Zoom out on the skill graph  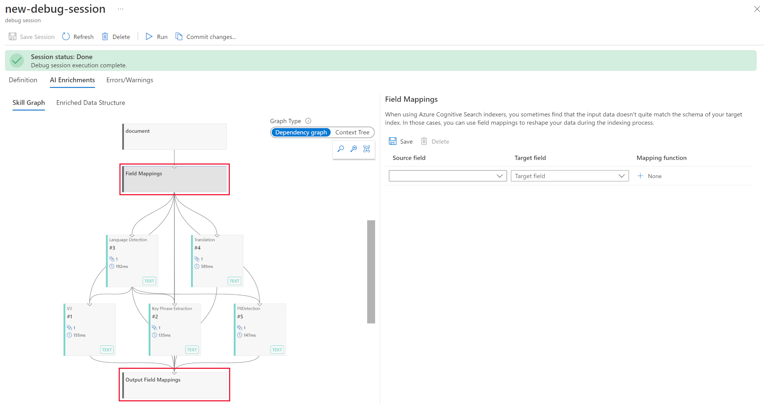(354, 149)
